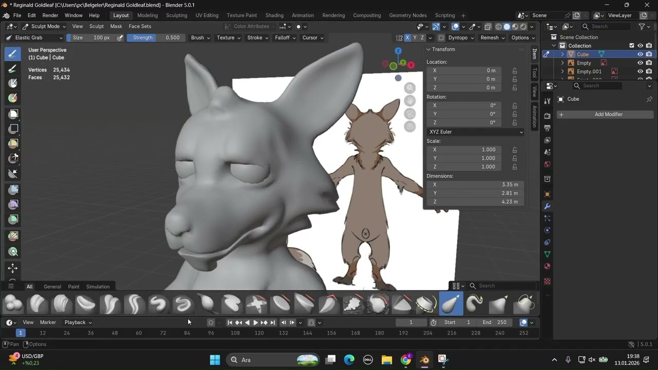
Task: Open the Face Sets menu
Action: tap(140, 26)
